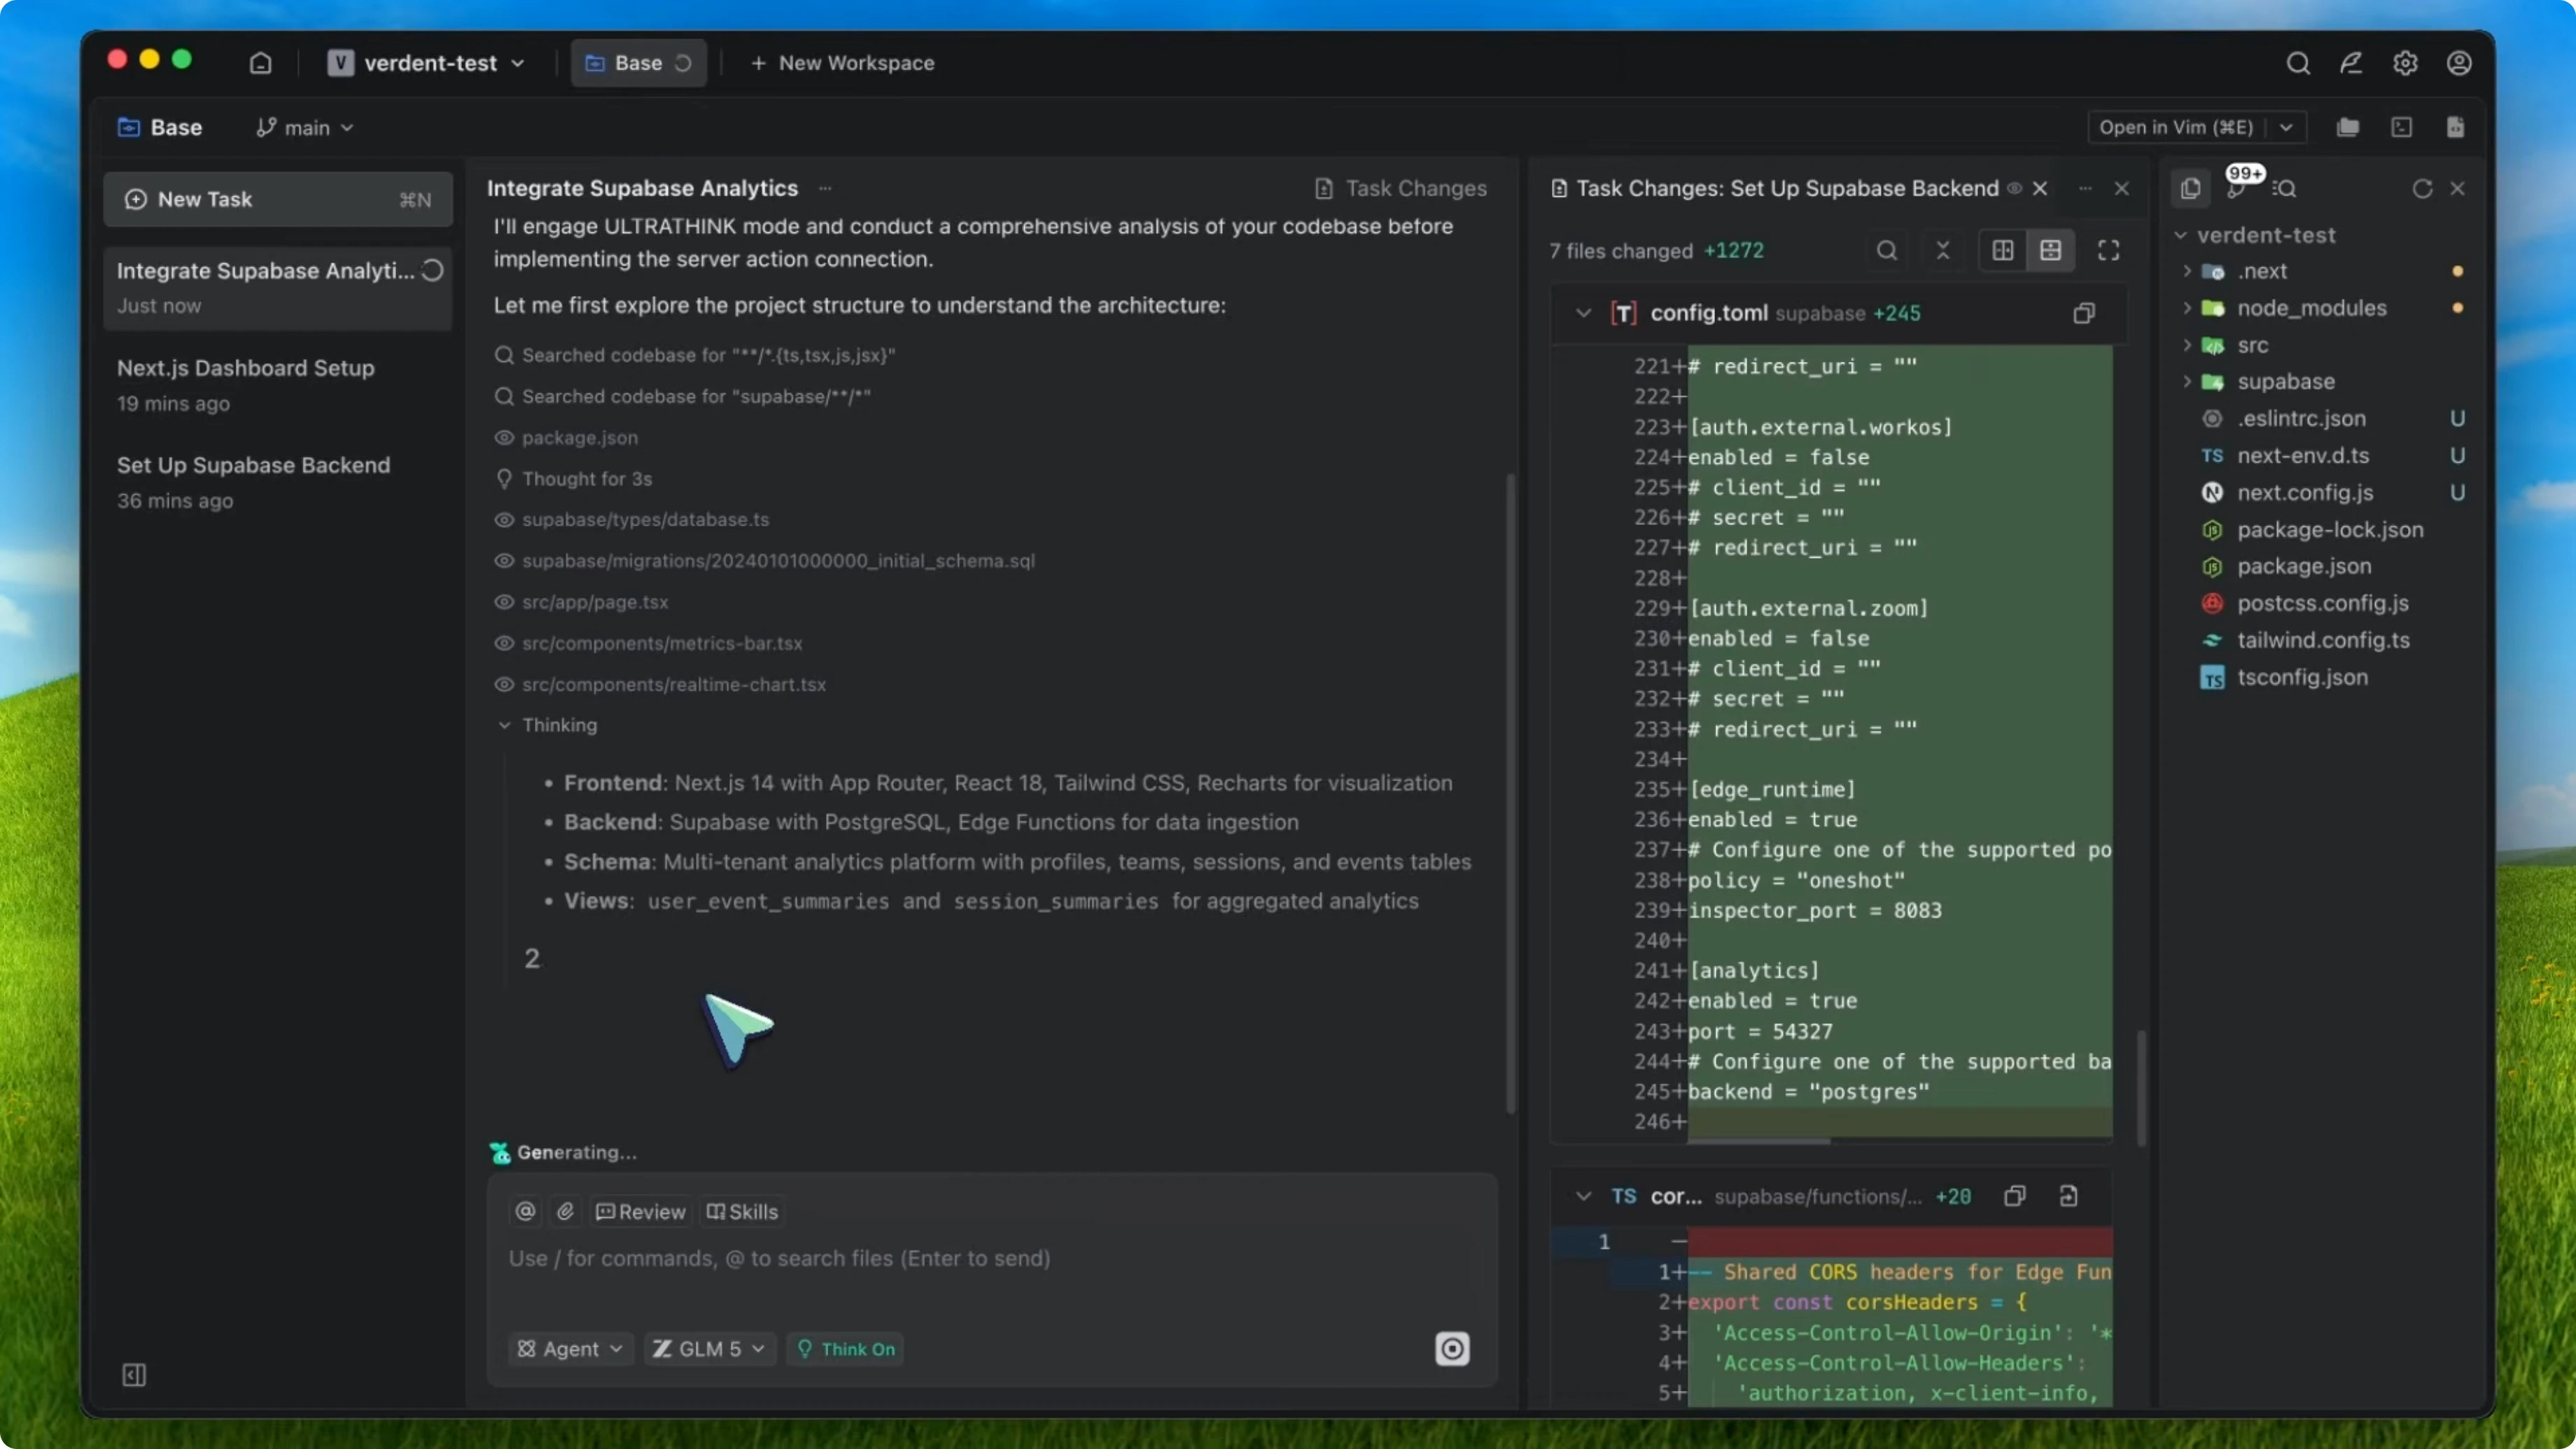Collapse the config.toml diff chevron

[x=1583, y=313]
